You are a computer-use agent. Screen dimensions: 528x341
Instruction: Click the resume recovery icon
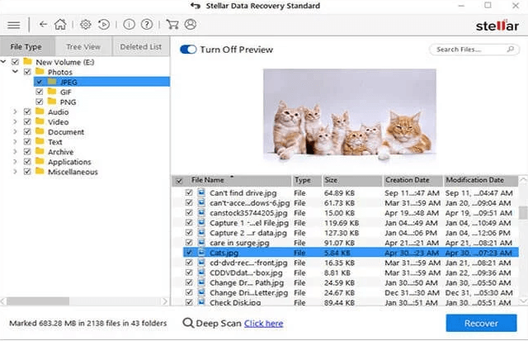click(104, 24)
